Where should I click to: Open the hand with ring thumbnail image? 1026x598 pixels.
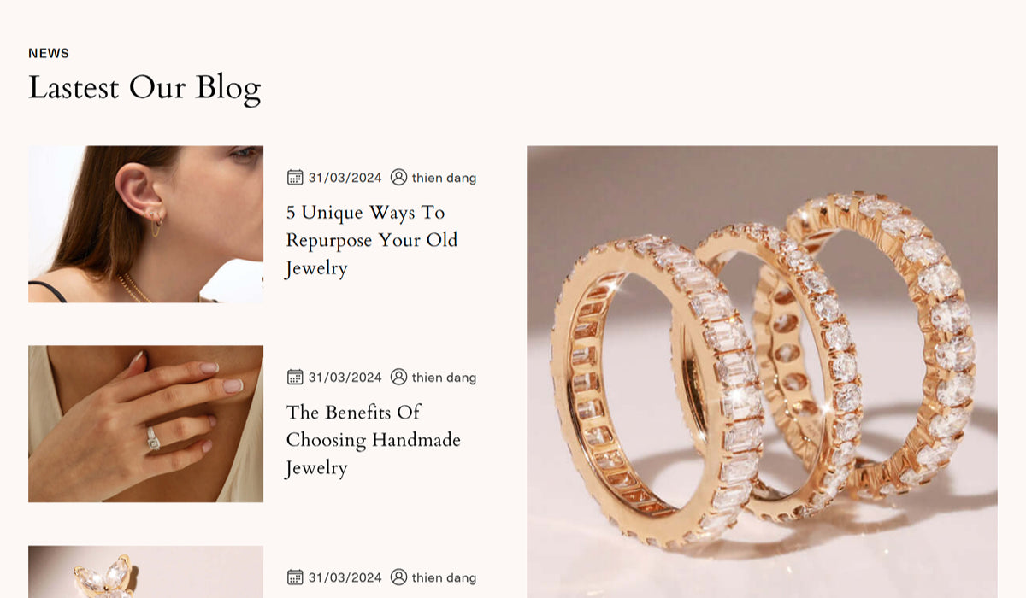tap(145, 424)
